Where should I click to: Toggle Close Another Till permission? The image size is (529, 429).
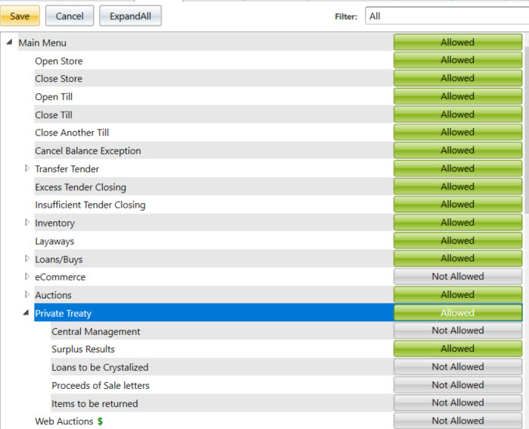(458, 132)
